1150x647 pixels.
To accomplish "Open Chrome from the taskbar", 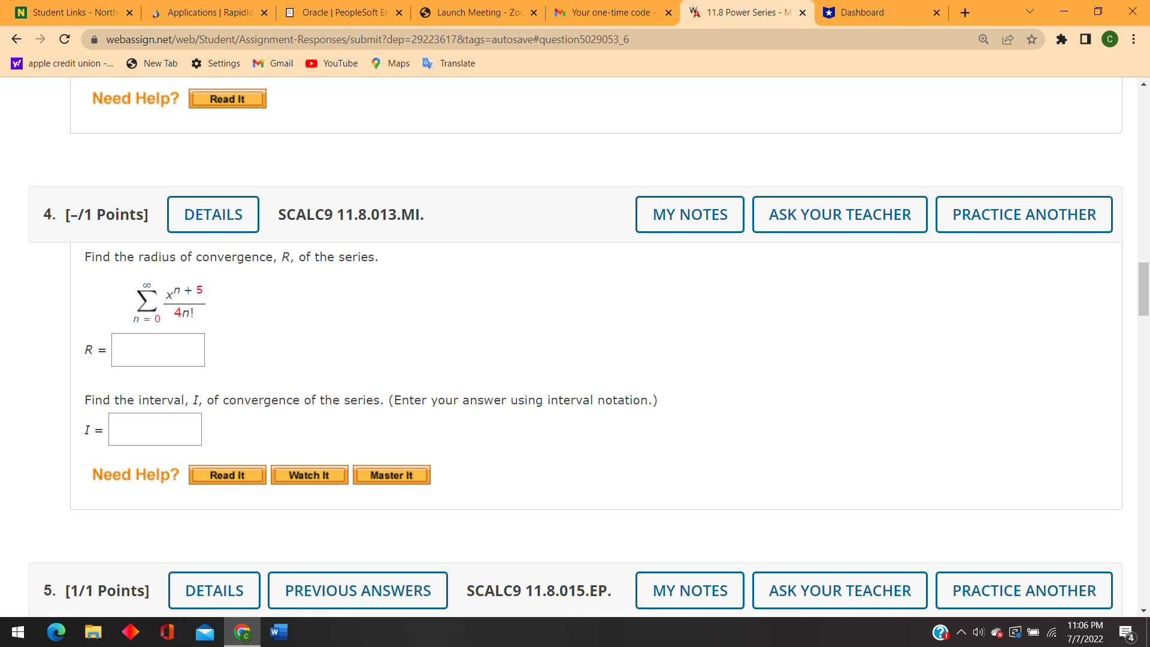I will 242,632.
